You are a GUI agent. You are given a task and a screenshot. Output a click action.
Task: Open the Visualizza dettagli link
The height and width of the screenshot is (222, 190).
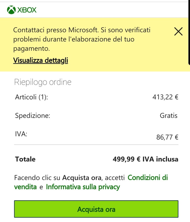coord(40,60)
